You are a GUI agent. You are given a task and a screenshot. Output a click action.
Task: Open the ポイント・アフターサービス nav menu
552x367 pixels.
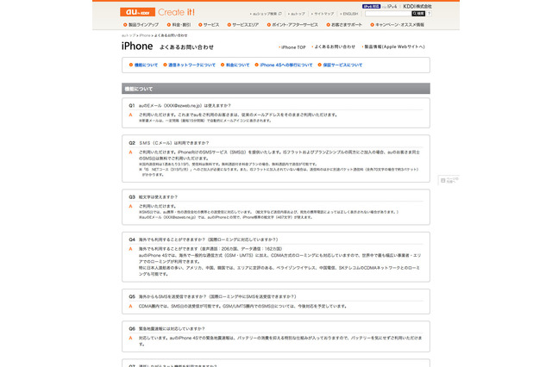292,25
